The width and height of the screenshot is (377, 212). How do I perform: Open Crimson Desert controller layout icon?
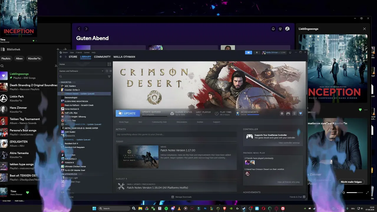[288, 113]
